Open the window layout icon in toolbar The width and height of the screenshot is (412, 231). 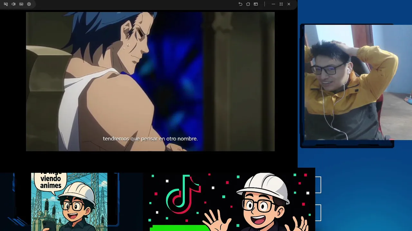pyautogui.click(x=256, y=4)
